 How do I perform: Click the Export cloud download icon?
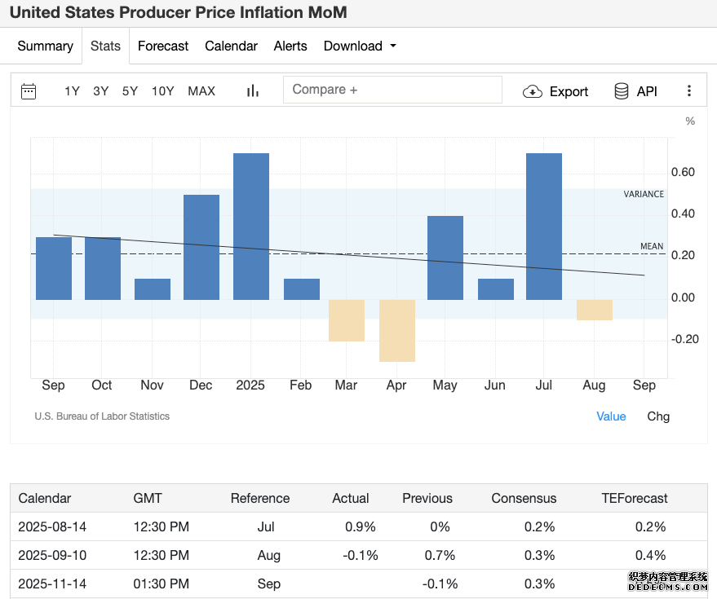[x=533, y=91]
